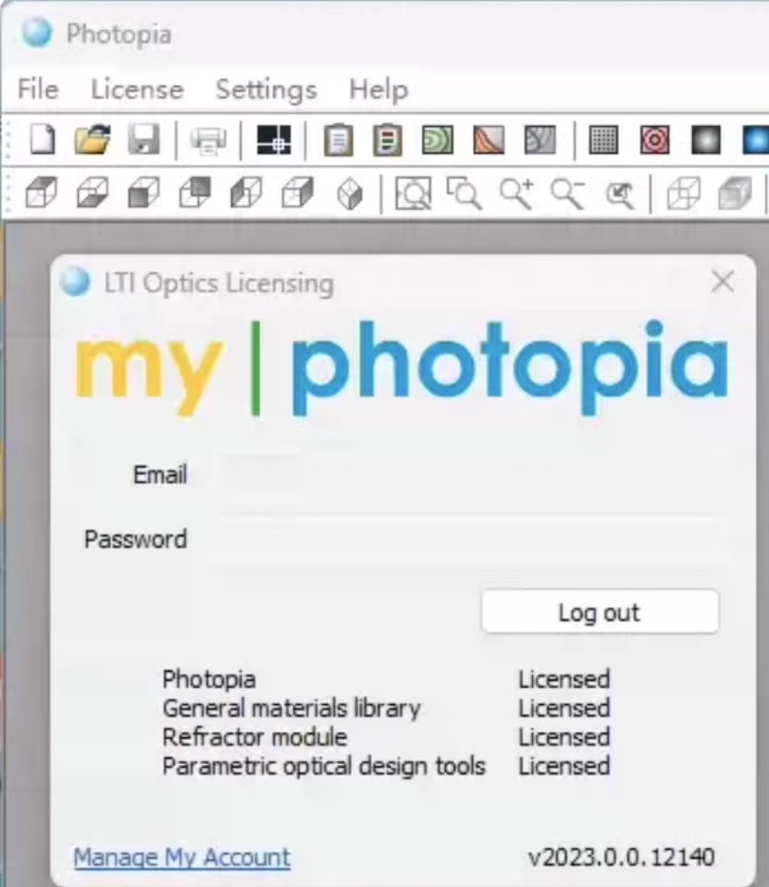Click the 'General materials library' text
The image size is (769, 887).
(x=291, y=708)
